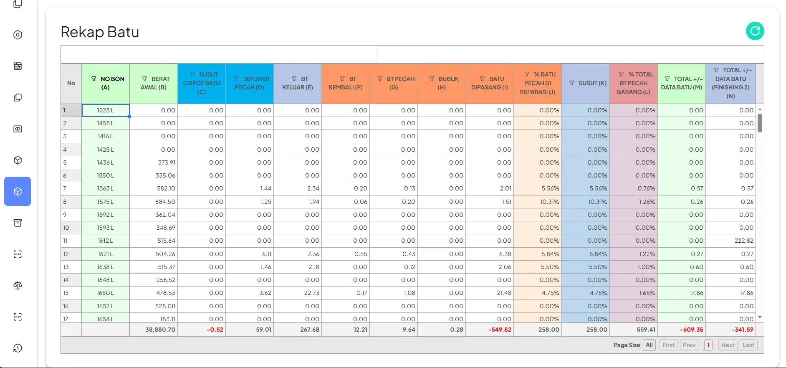Open filter for % TOTAL BT PECAH BARANG (L)
The height and width of the screenshot is (368, 786).
[622, 74]
